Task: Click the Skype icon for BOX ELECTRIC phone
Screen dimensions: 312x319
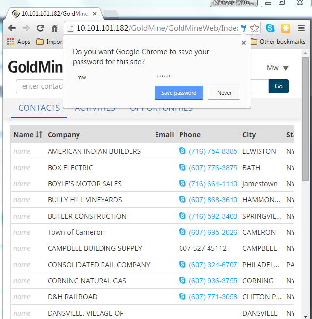Action: coord(182,168)
